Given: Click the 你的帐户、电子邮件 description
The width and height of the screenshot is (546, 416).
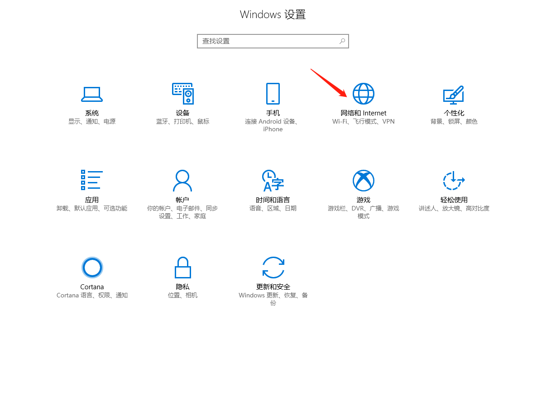Looking at the screenshot, I should click(182, 212).
